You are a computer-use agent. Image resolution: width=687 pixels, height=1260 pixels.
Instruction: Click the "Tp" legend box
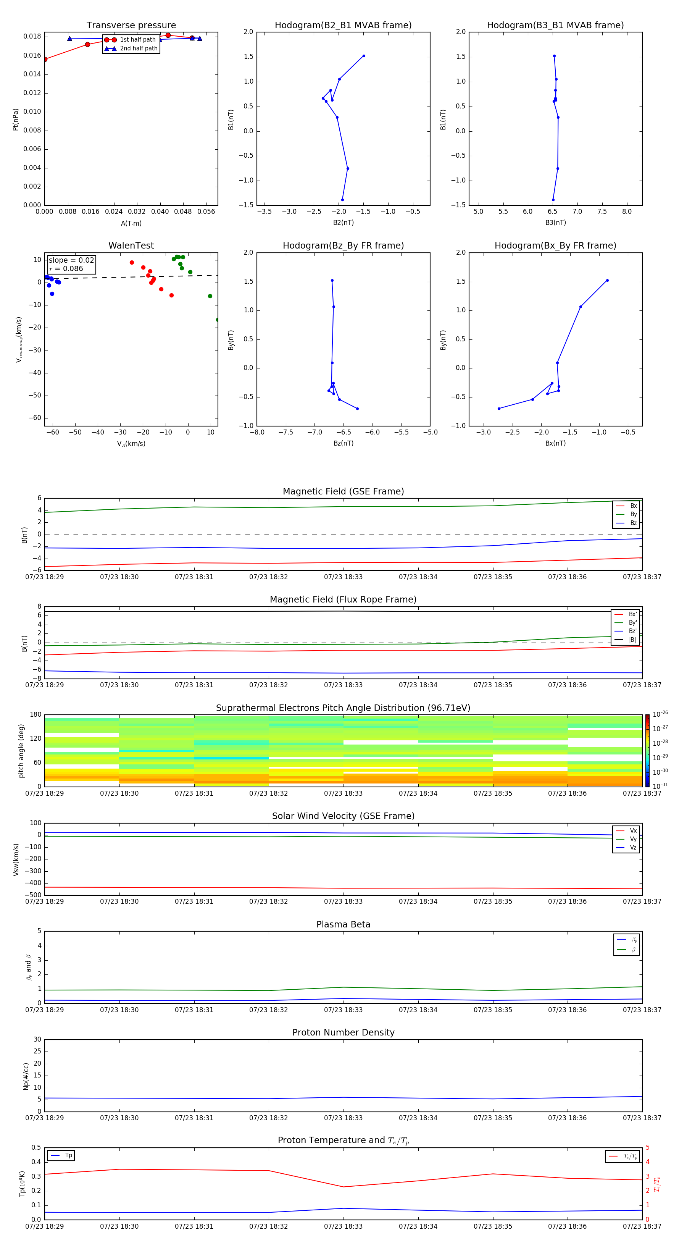(x=61, y=1156)
